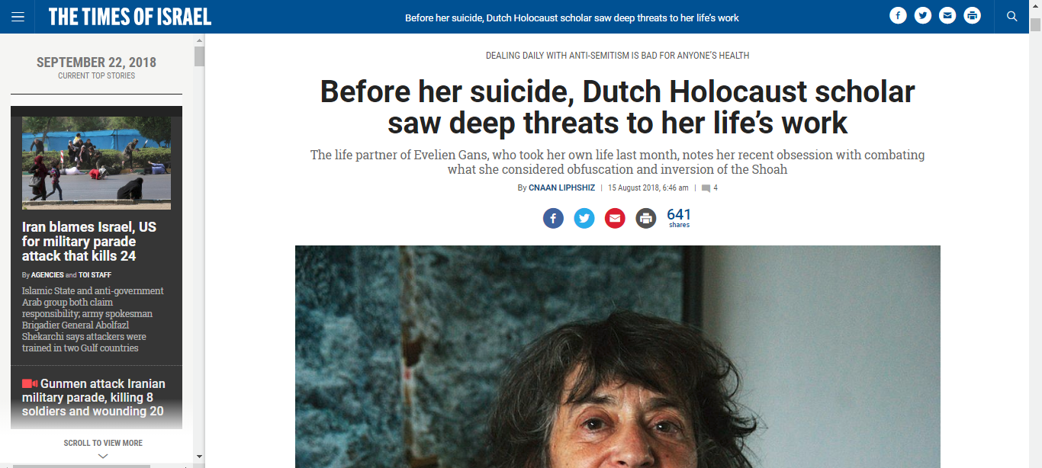Open Gunmen attack Iranian military parade story

click(94, 397)
